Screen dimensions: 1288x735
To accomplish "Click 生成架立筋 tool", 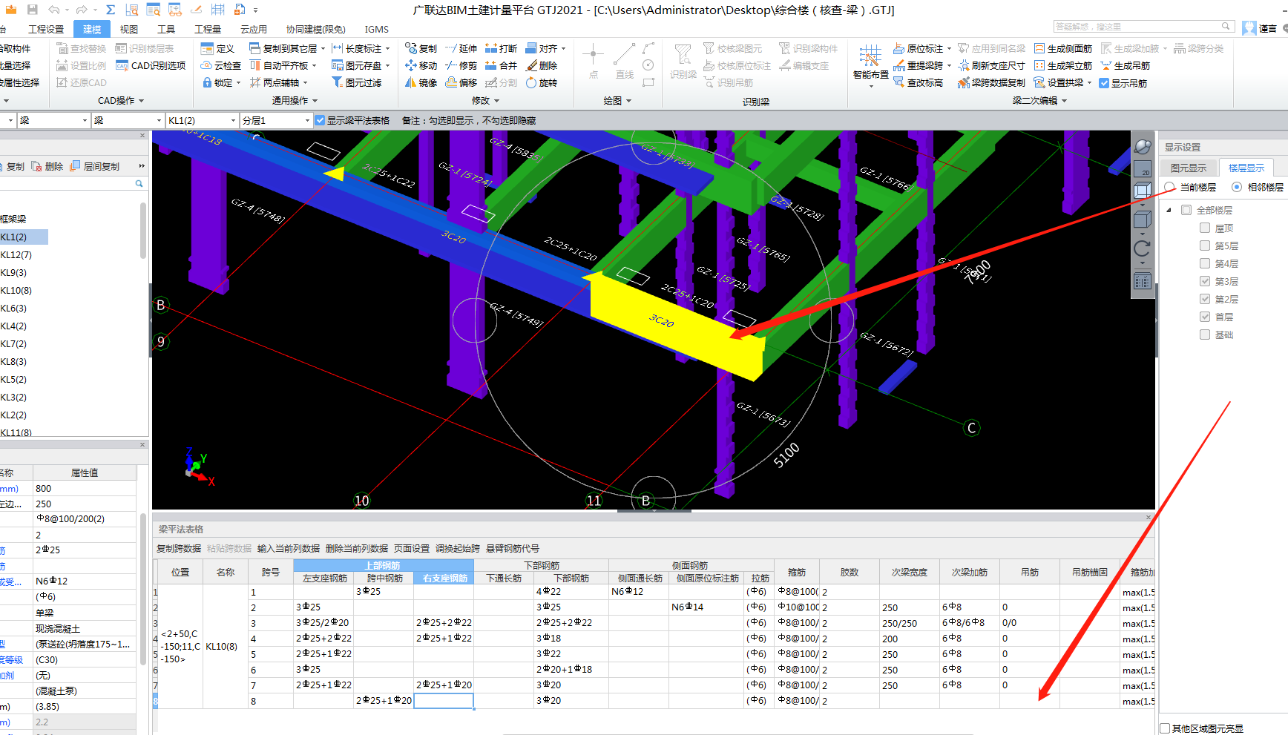I will [1062, 65].
